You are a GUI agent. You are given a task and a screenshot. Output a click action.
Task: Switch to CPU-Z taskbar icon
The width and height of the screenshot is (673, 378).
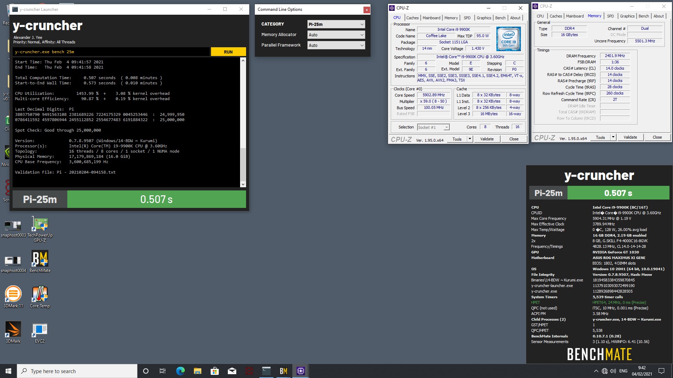[301, 371]
